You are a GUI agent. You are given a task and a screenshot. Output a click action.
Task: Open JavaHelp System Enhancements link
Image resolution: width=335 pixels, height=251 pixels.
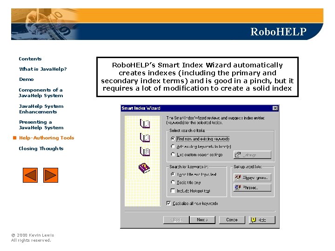point(41,109)
